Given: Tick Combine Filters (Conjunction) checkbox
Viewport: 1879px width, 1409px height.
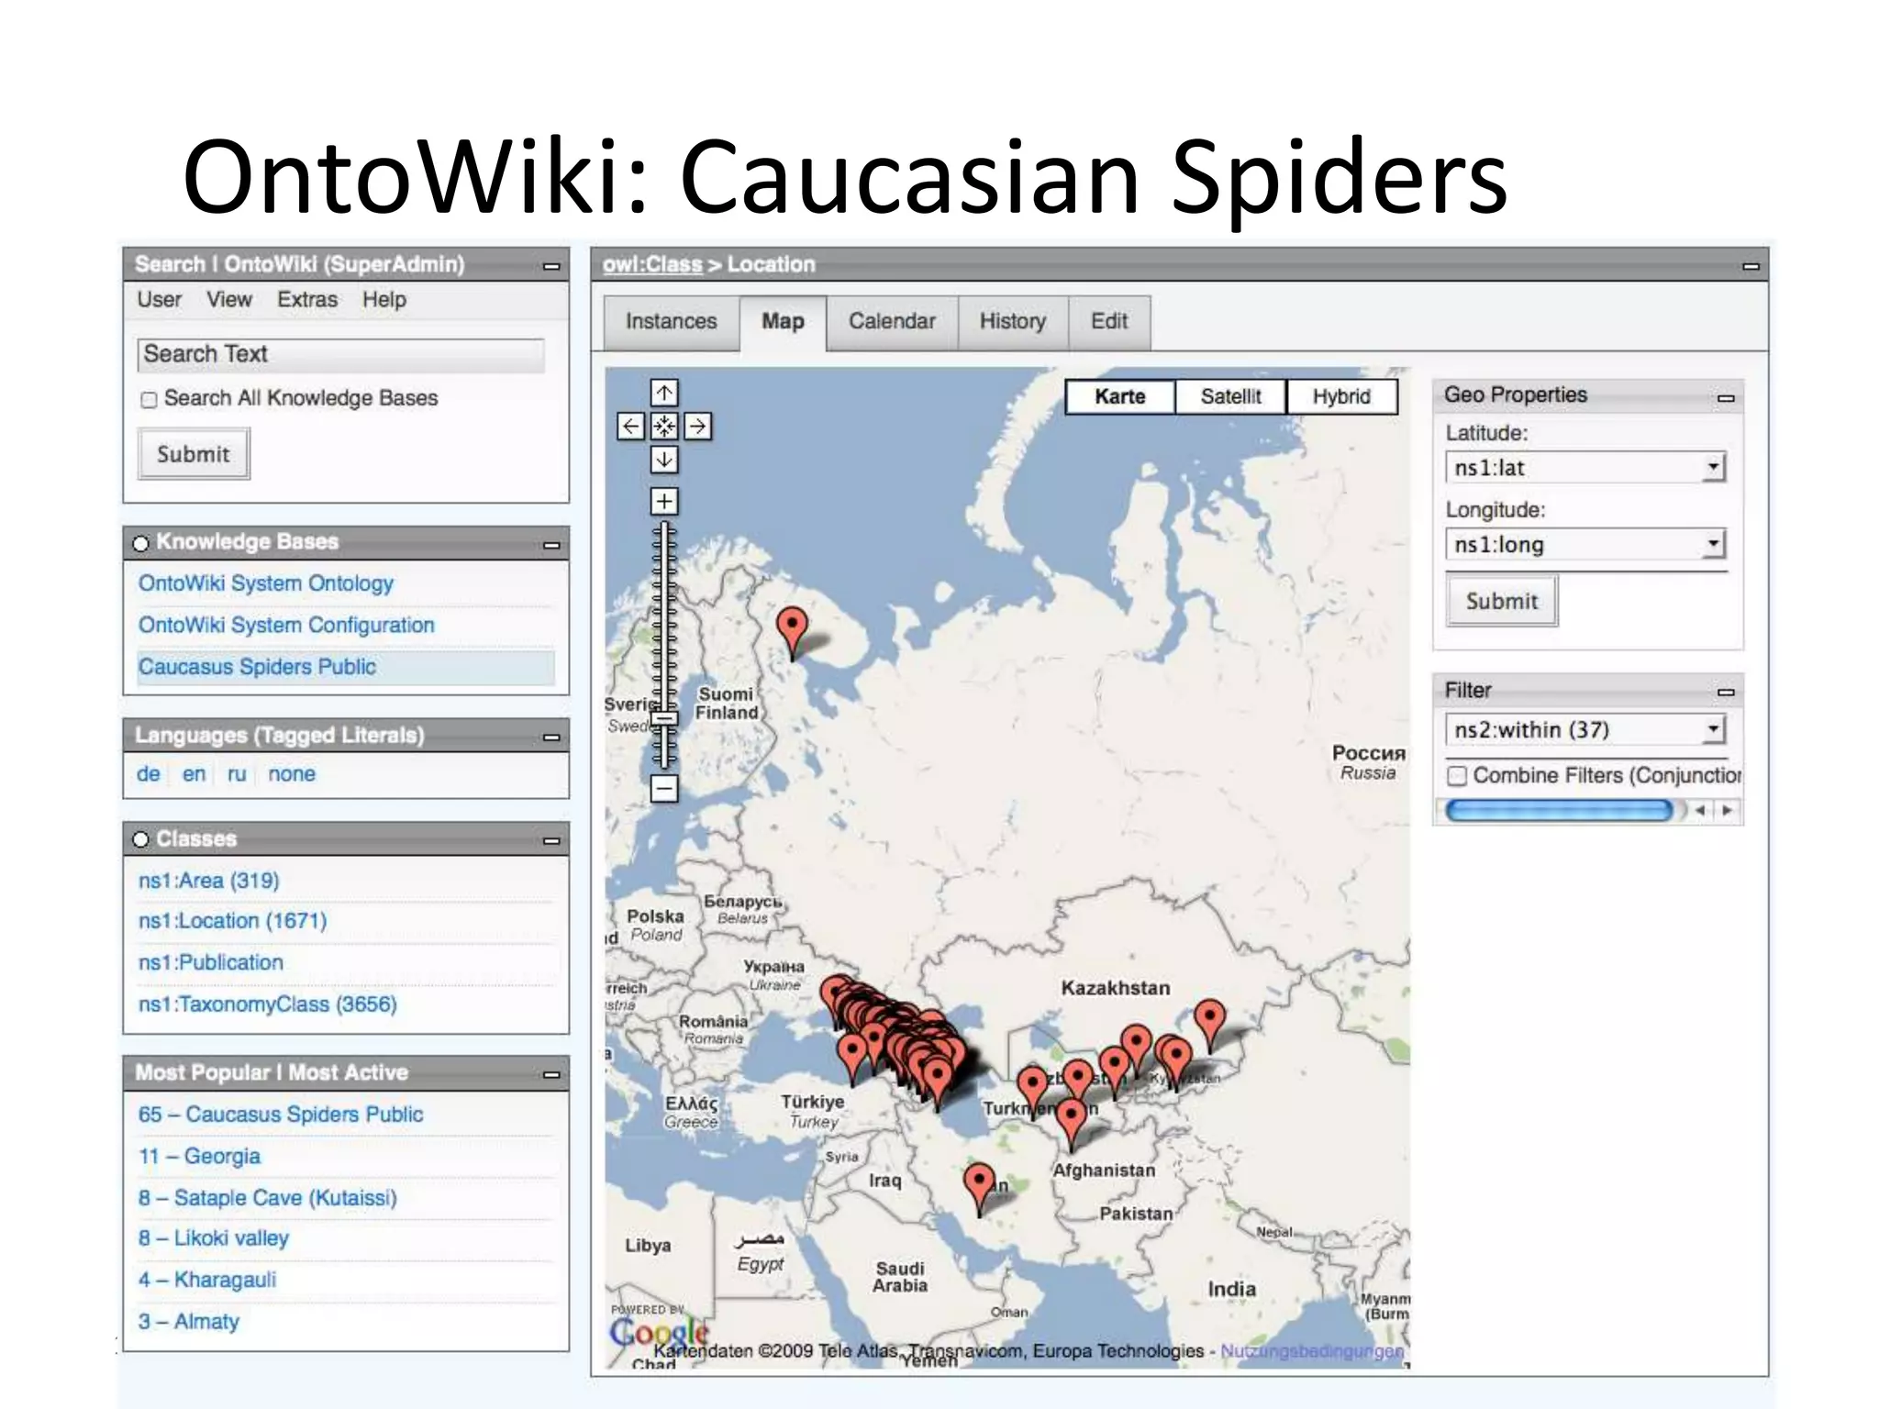Looking at the screenshot, I should (1457, 776).
